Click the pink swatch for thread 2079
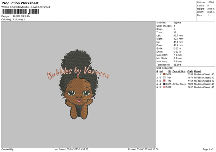The height and width of the screenshot is (152, 216). 165,87
